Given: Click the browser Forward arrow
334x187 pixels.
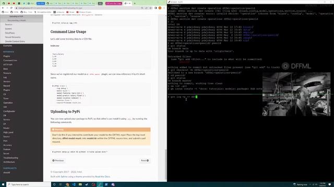Looking at the screenshot, I should (7, 8).
